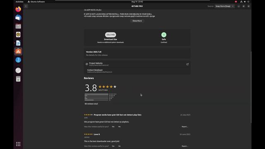Open the Help dock icon
This screenshot has height=149, width=265.
tap(18, 60)
